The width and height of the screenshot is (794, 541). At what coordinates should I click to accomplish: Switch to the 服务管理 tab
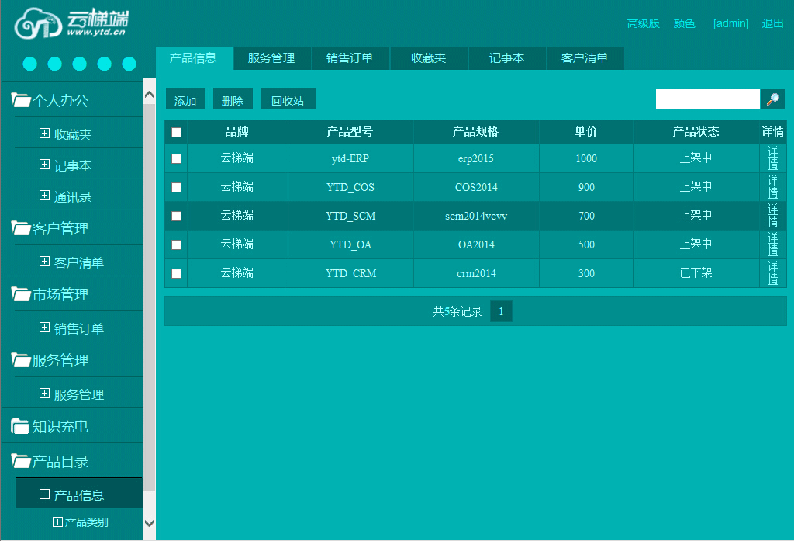(x=271, y=57)
